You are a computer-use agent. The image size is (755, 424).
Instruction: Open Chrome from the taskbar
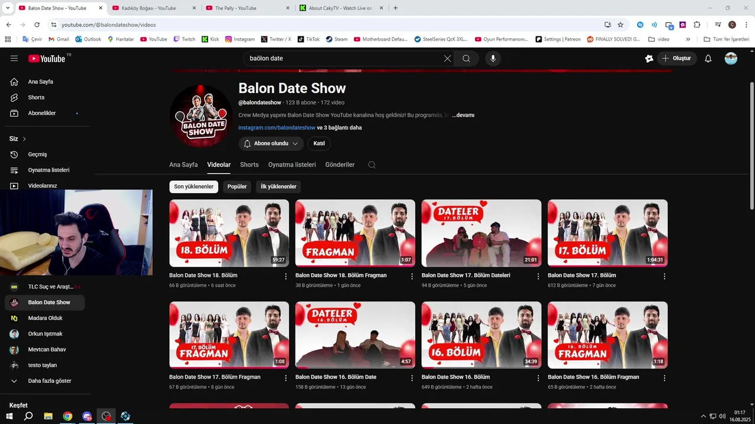coord(68,416)
